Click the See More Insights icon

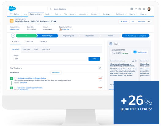[135, 52]
